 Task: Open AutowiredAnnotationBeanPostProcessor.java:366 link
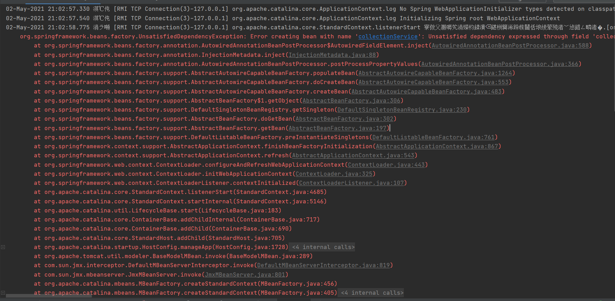tap(499, 64)
